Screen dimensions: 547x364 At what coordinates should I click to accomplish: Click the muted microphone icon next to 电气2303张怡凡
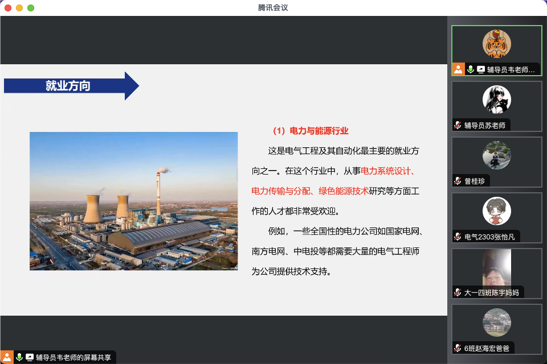(x=458, y=237)
